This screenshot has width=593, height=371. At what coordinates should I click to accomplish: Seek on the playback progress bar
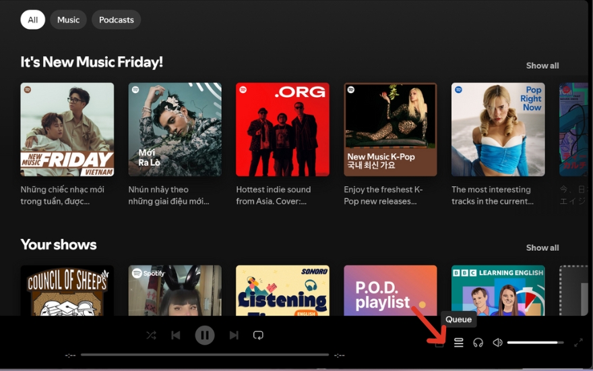(x=205, y=355)
